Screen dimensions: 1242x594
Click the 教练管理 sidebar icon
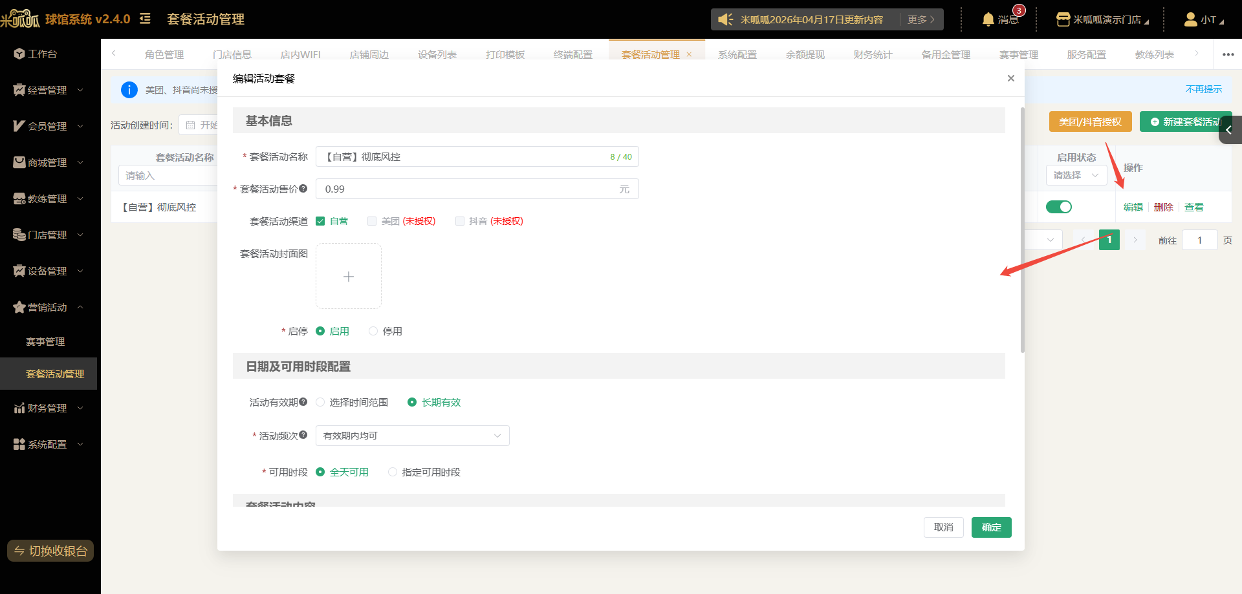pos(19,198)
